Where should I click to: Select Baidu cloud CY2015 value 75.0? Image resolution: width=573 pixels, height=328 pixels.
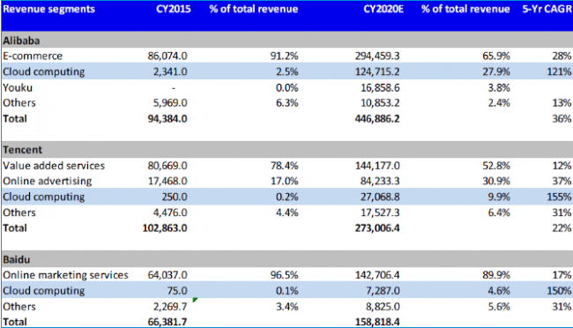tap(177, 291)
